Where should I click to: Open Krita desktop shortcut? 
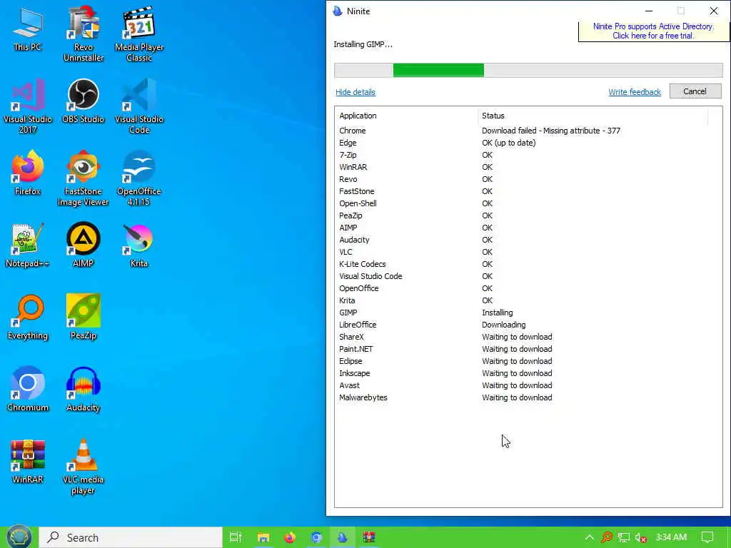click(x=139, y=245)
